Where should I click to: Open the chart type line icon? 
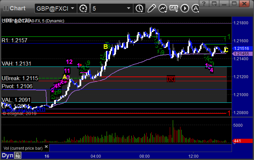click(163, 8)
